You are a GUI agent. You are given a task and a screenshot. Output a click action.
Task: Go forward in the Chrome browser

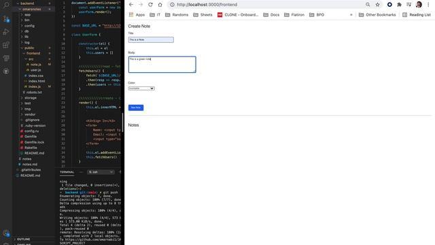pyautogui.click(x=141, y=5)
